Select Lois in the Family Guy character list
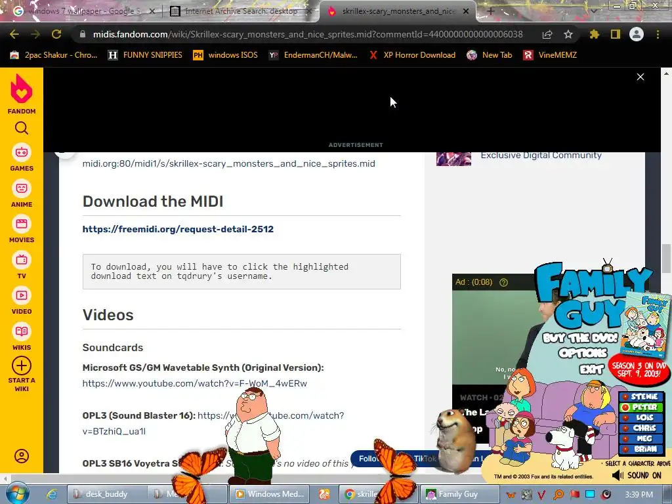 point(642,417)
